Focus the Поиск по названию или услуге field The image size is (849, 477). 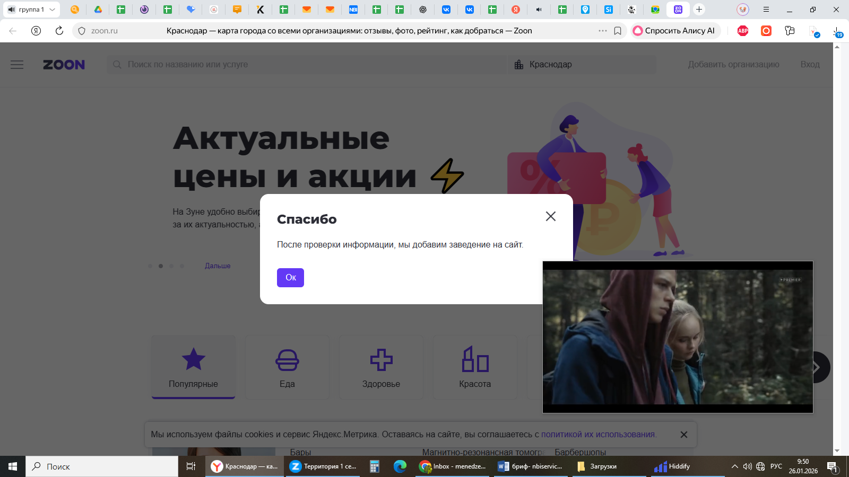307,65
